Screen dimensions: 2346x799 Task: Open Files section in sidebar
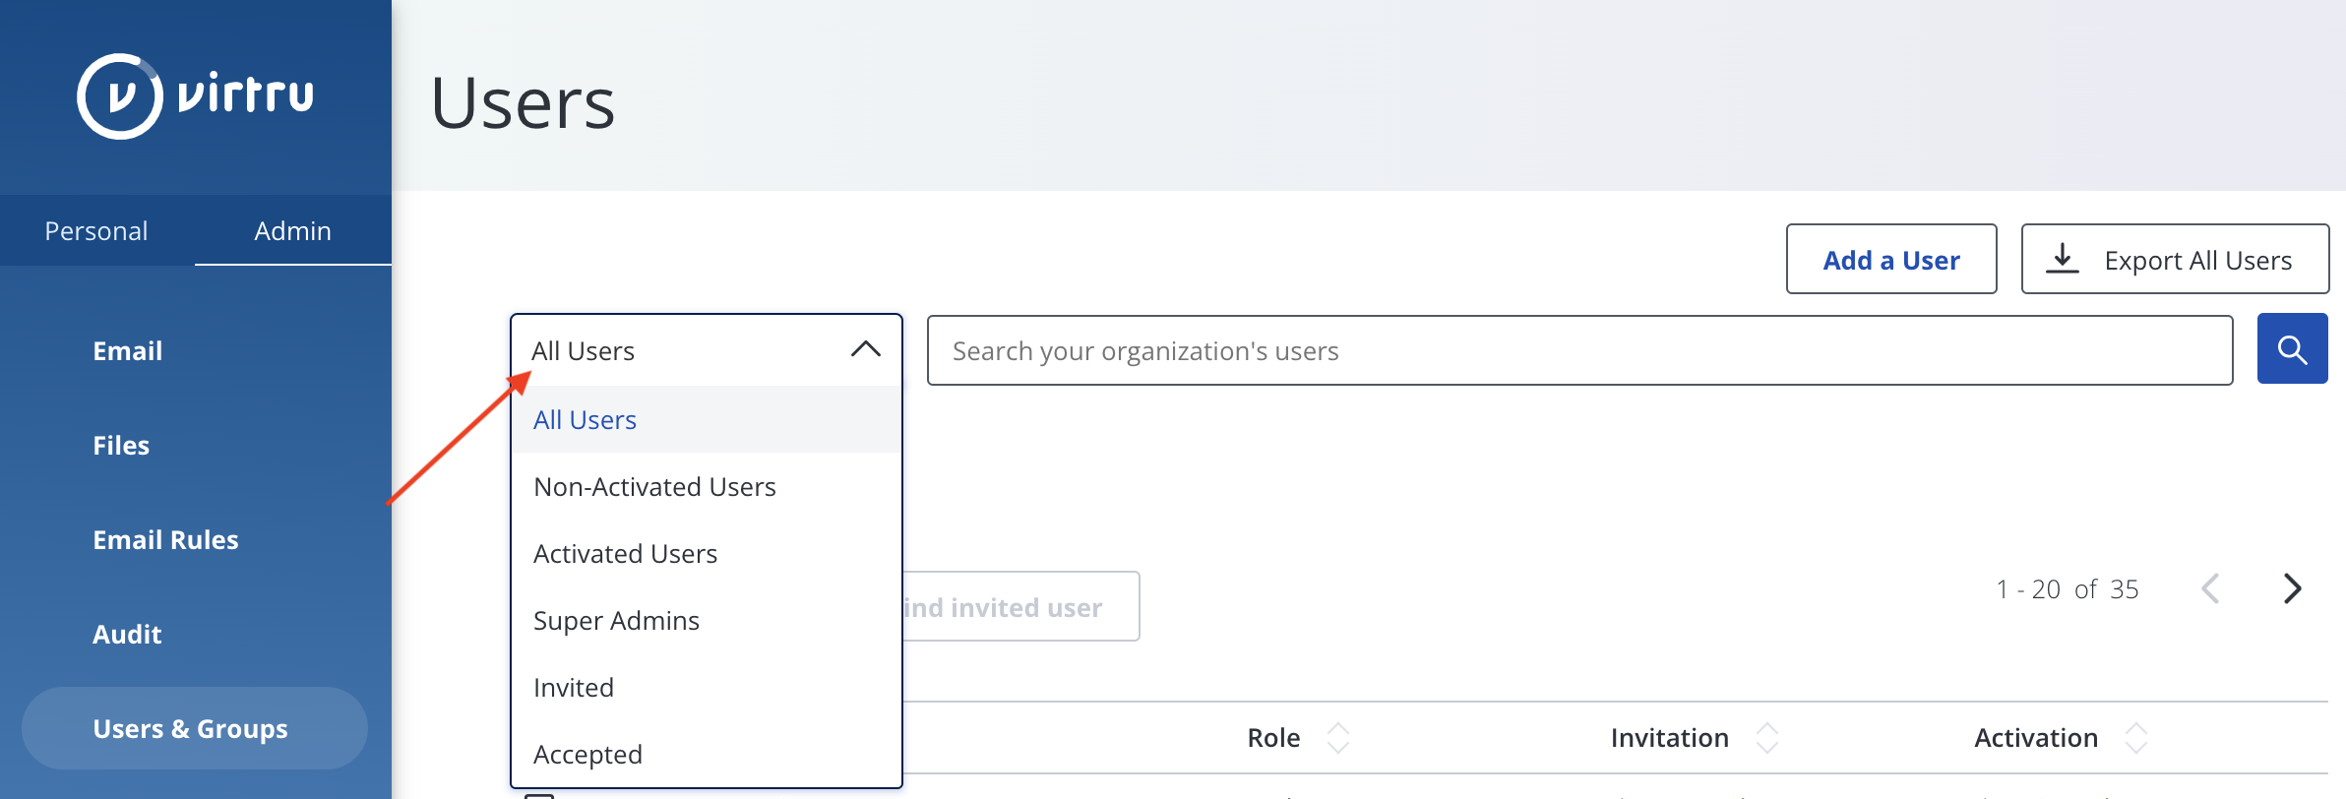pos(121,446)
